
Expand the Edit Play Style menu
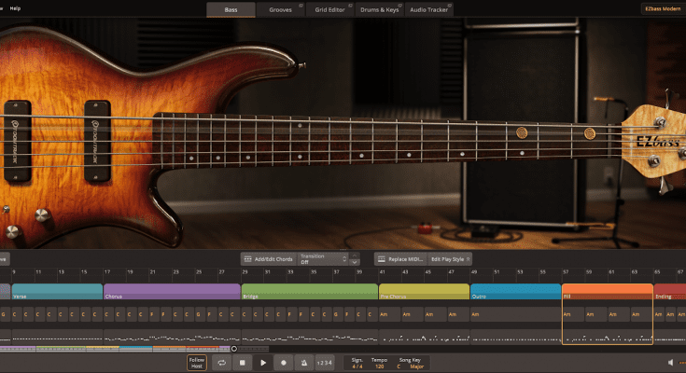tap(451, 258)
